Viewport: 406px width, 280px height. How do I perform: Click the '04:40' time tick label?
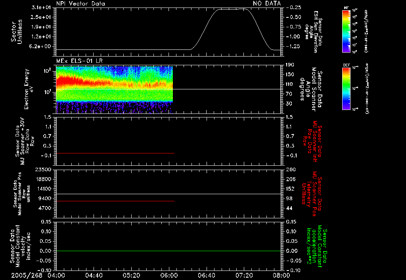pos(94,275)
